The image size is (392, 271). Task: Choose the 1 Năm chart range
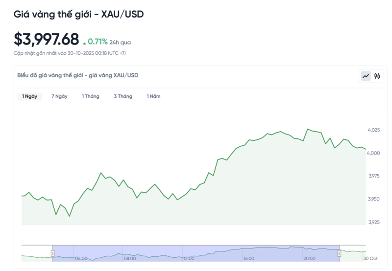(x=153, y=96)
